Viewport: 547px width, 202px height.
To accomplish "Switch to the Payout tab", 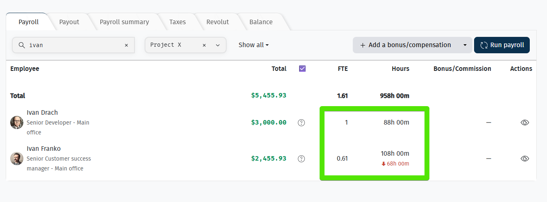I will coord(69,22).
